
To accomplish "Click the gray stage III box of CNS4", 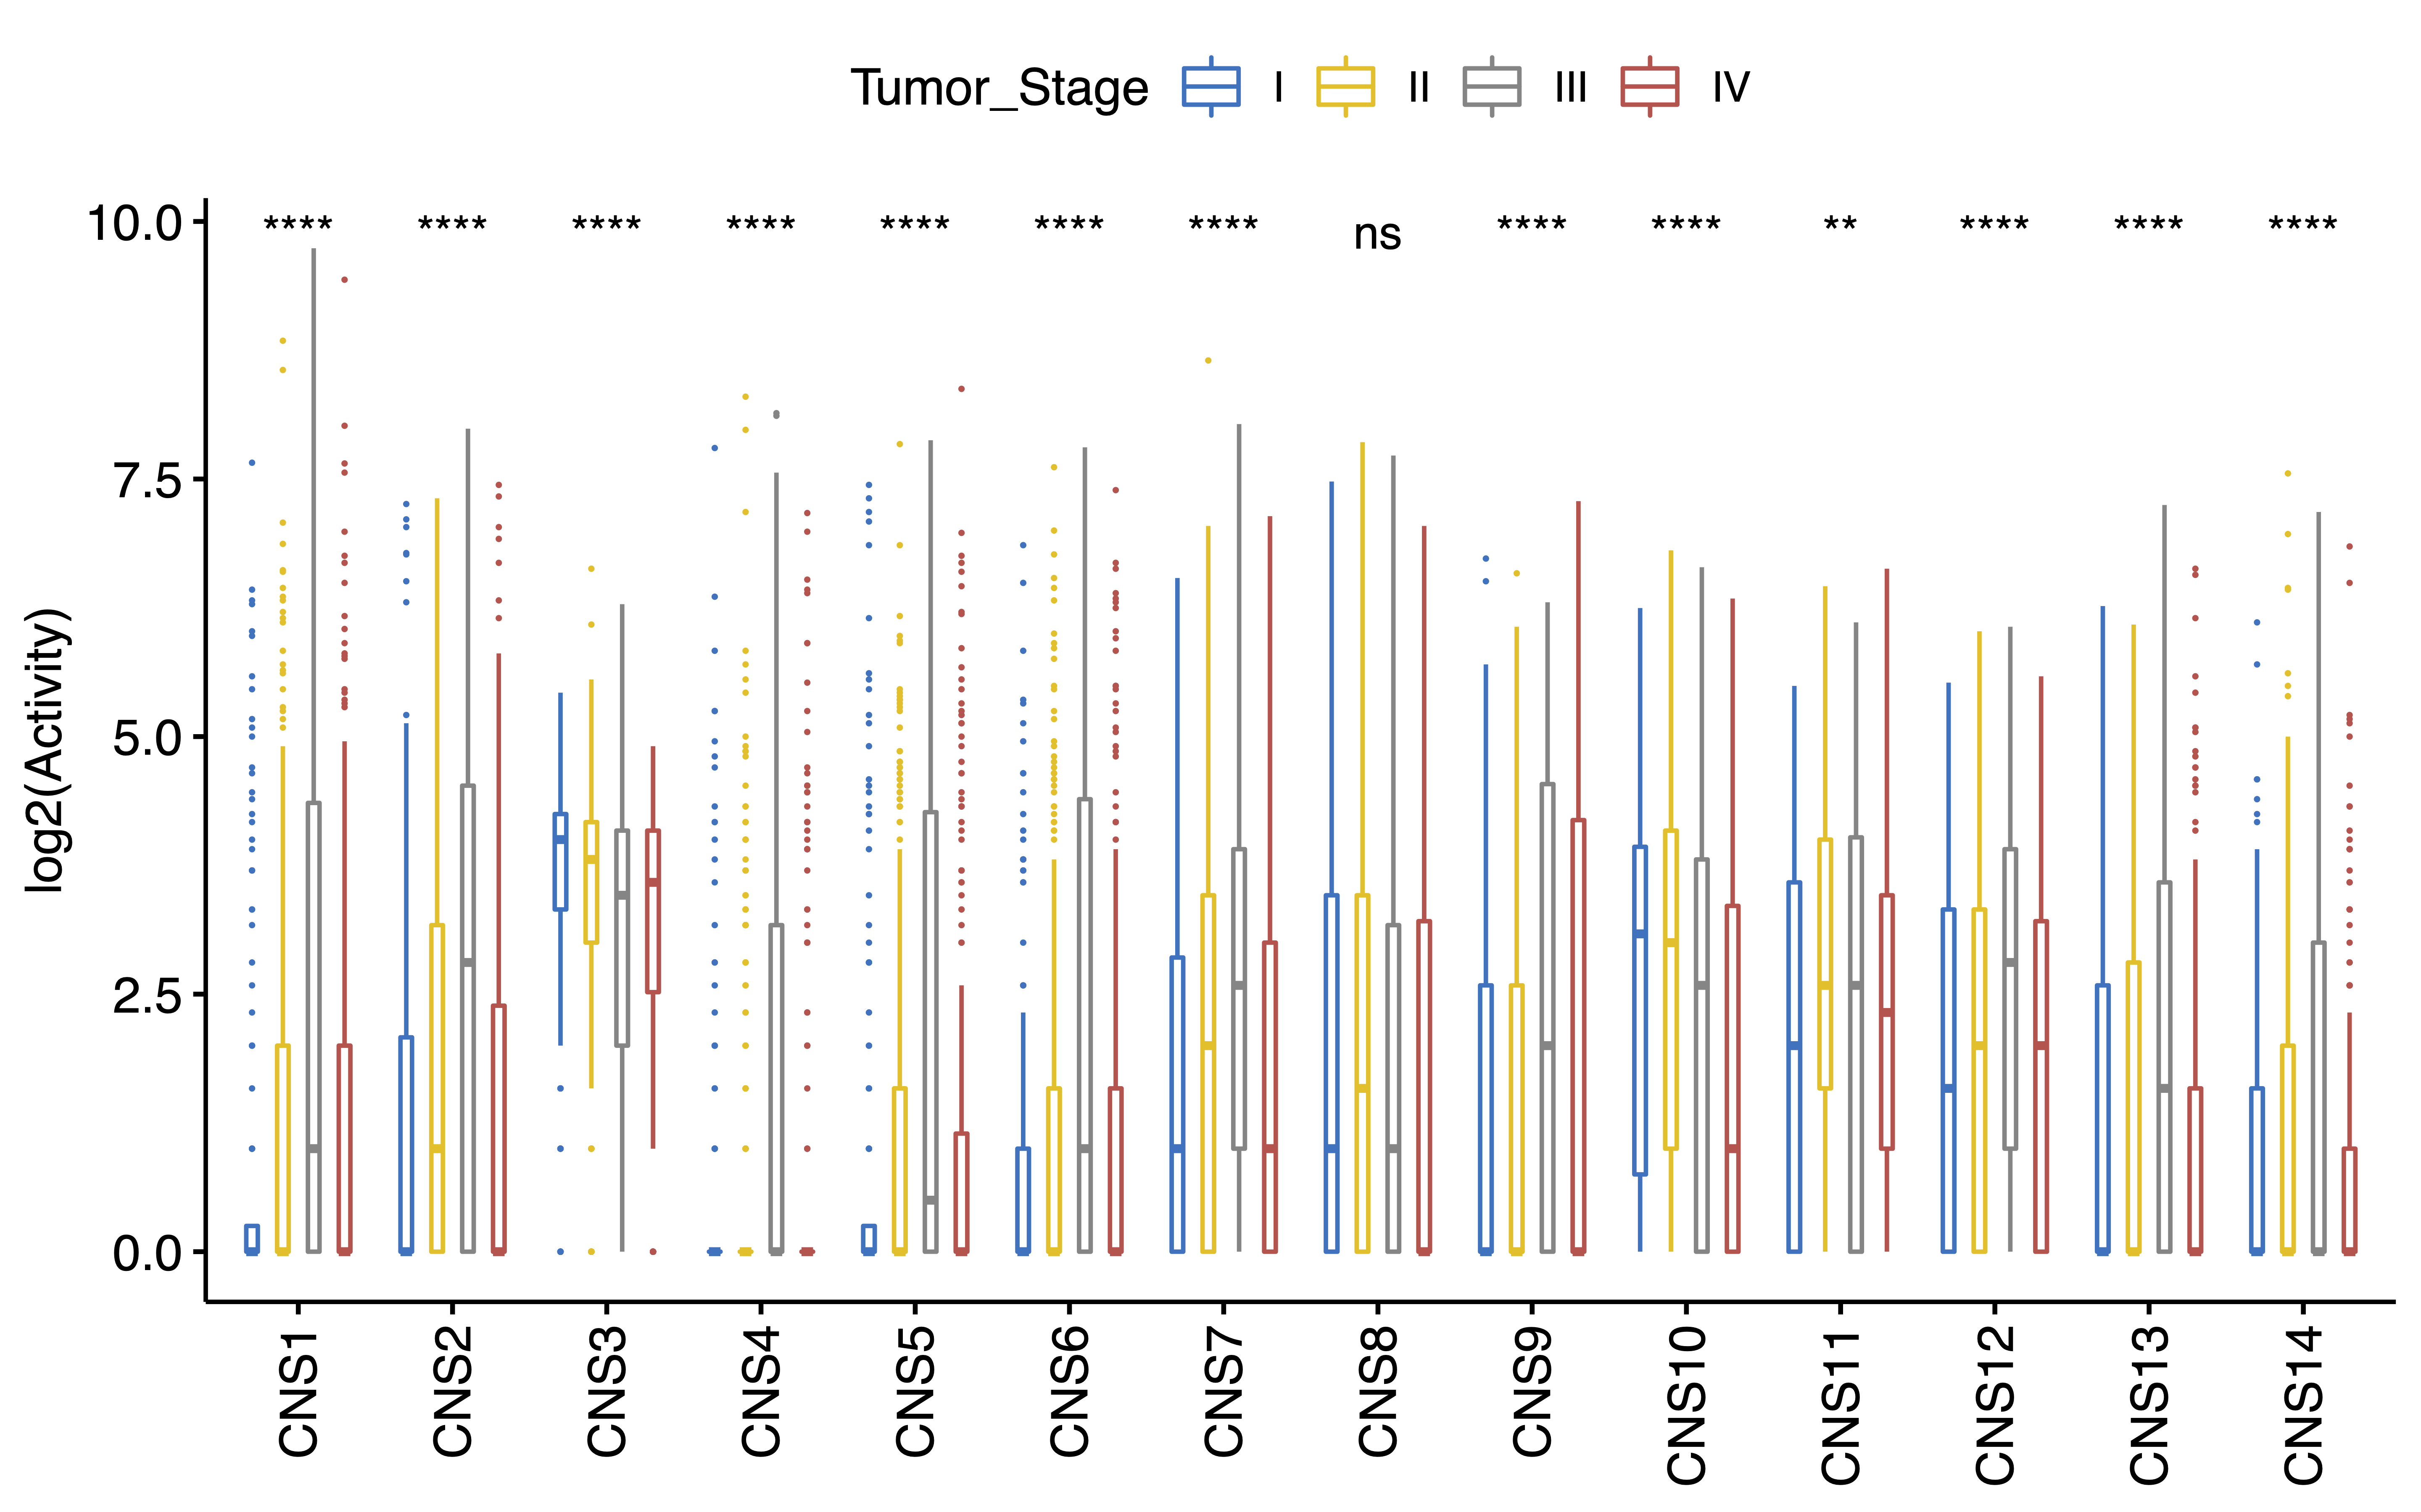I will pyautogui.click(x=776, y=1089).
